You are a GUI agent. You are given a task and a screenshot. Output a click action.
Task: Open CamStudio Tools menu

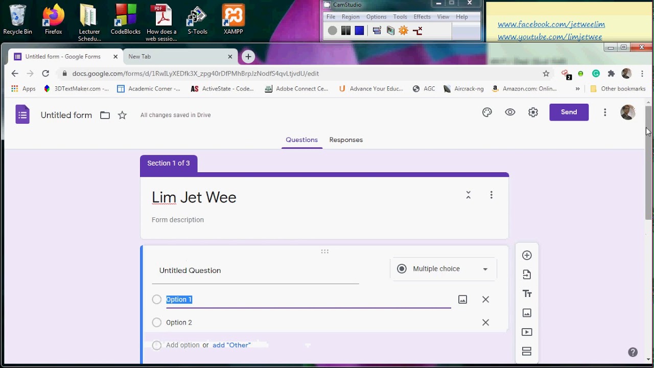(400, 17)
